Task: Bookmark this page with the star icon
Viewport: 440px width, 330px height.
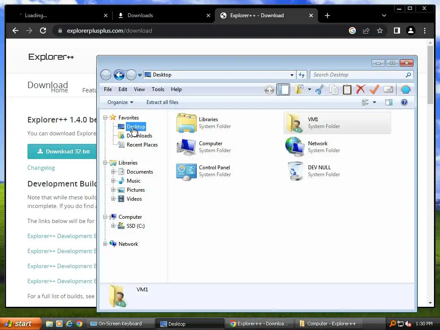Action: [x=380, y=31]
